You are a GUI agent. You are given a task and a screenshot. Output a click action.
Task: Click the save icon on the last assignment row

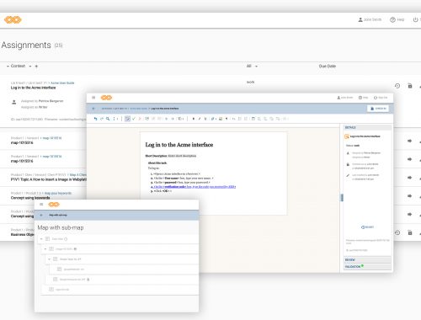410,232
